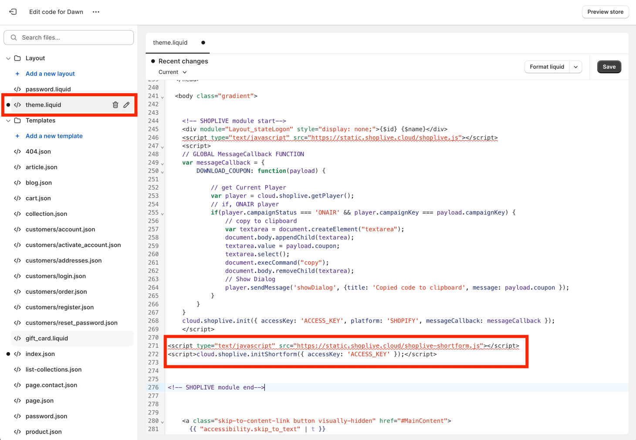Click the unsaved-changes dot on theme.liquid tab
Image resolution: width=636 pixels, height=440 pixels.
click(x=203, y=43)
